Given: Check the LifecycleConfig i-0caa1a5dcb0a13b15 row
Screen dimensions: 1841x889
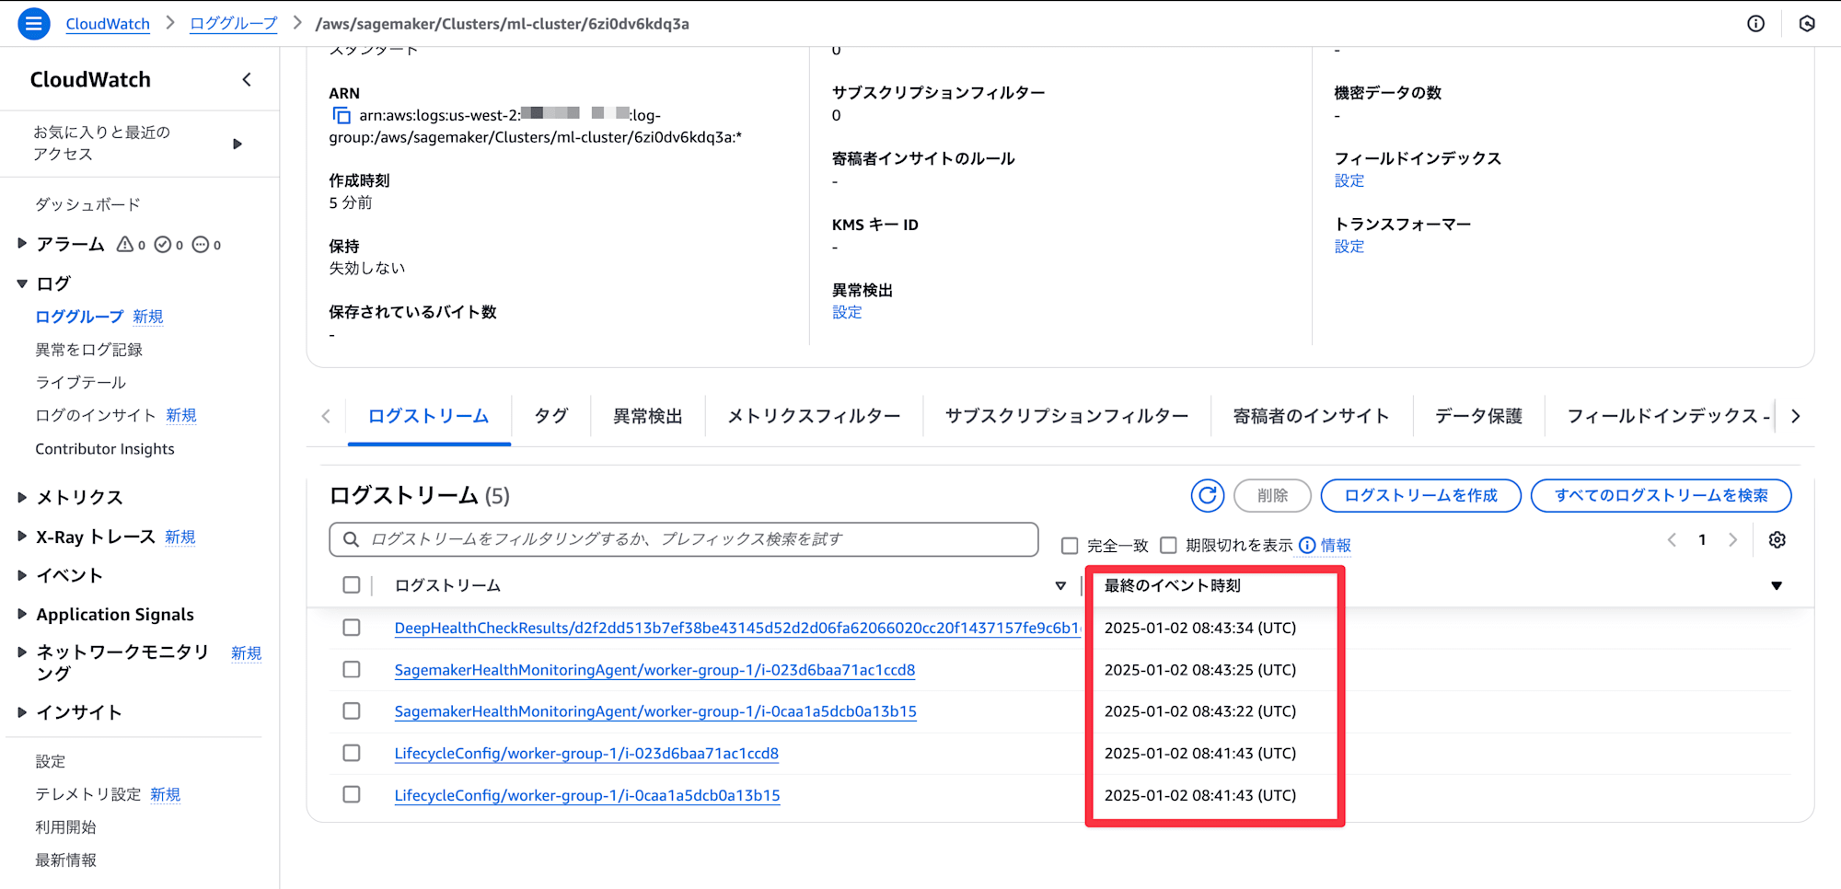Looking at the screenshot, I should coord(351,794).
